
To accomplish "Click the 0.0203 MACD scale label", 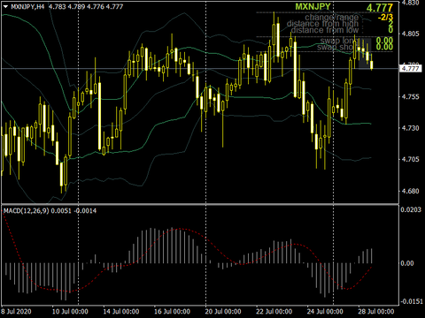I will point(411,209).
